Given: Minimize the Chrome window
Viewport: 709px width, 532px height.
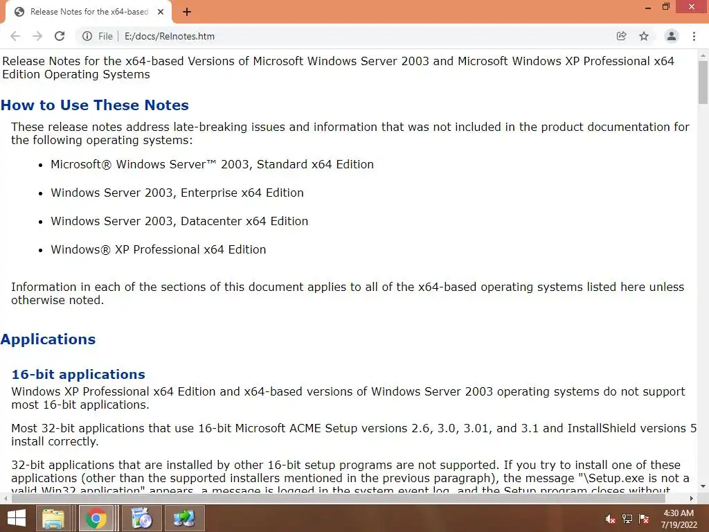Looking at the screenshot, I should [x=648, y=7].
